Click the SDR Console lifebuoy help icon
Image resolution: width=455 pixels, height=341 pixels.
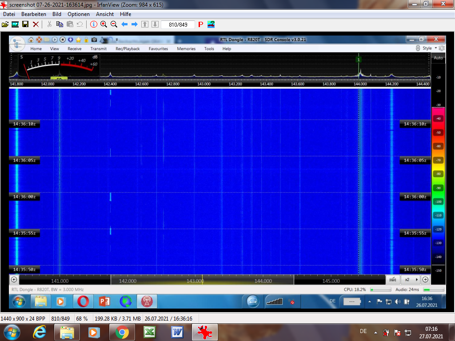(39, 40)
